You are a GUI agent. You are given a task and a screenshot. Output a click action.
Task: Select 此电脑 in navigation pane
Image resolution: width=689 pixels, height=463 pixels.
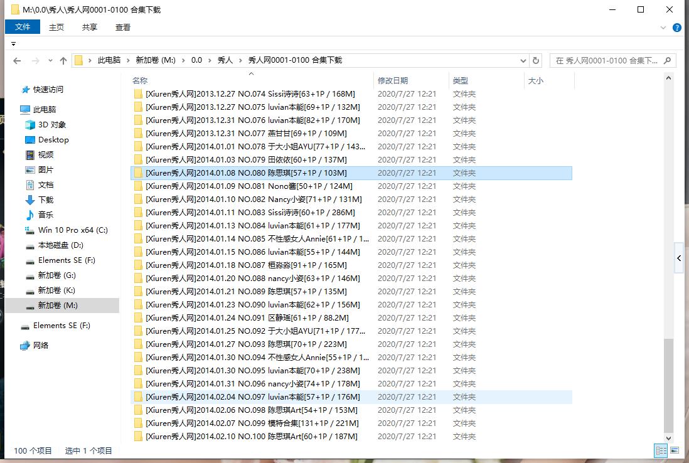click(x=38, y=109)
